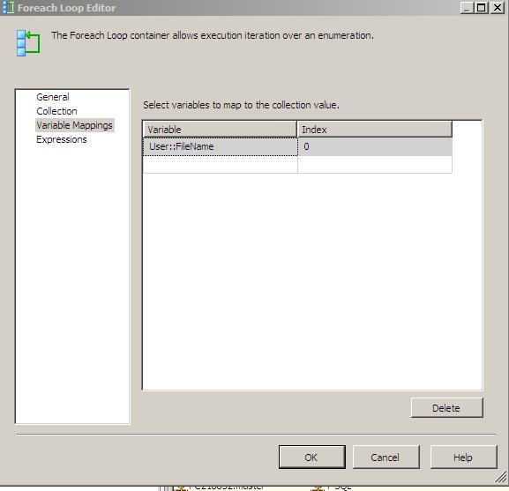Viewport: 509px width, 491px height.
Task: Open the Expressions page
Action: 62,140
